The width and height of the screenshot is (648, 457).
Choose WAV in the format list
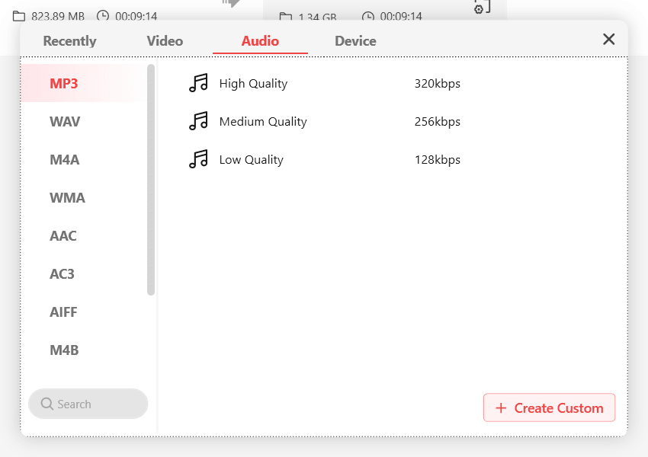(84, 121)
